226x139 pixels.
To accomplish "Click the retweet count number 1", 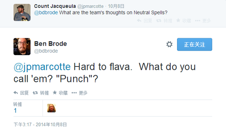I will point(15,111).
